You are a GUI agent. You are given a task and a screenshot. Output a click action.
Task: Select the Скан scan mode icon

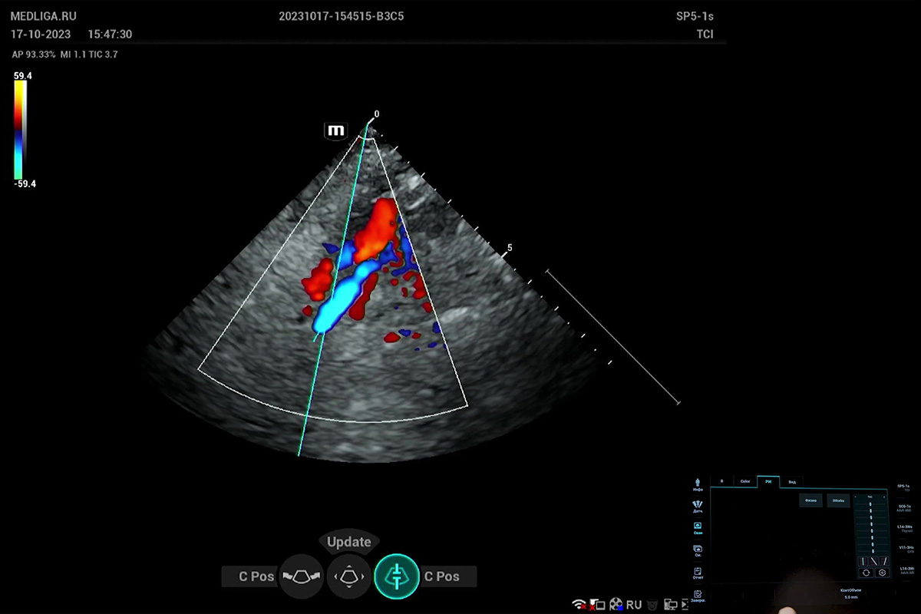698,527
